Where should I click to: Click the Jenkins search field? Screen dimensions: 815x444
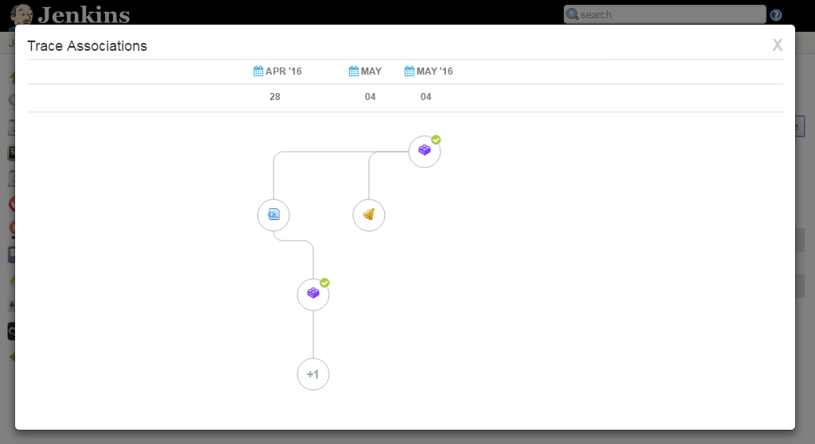point(665,14)
